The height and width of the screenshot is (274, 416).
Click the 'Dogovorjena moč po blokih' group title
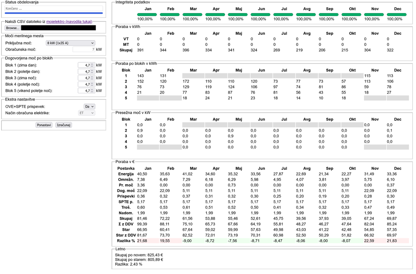(x=29, y=58)
